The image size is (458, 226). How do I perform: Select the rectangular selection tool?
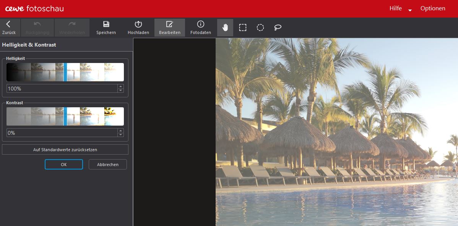pos(243,27)
